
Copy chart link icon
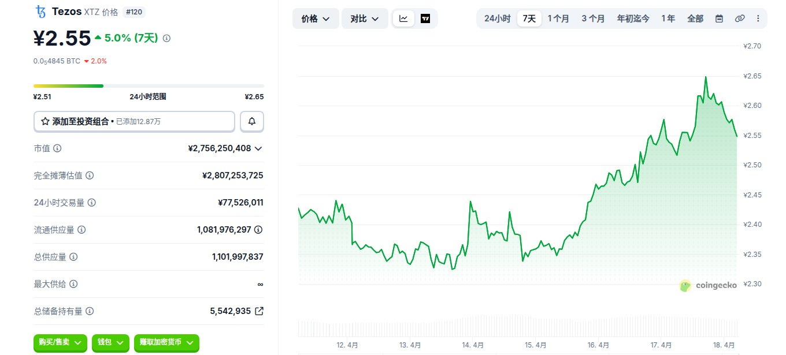739,18
